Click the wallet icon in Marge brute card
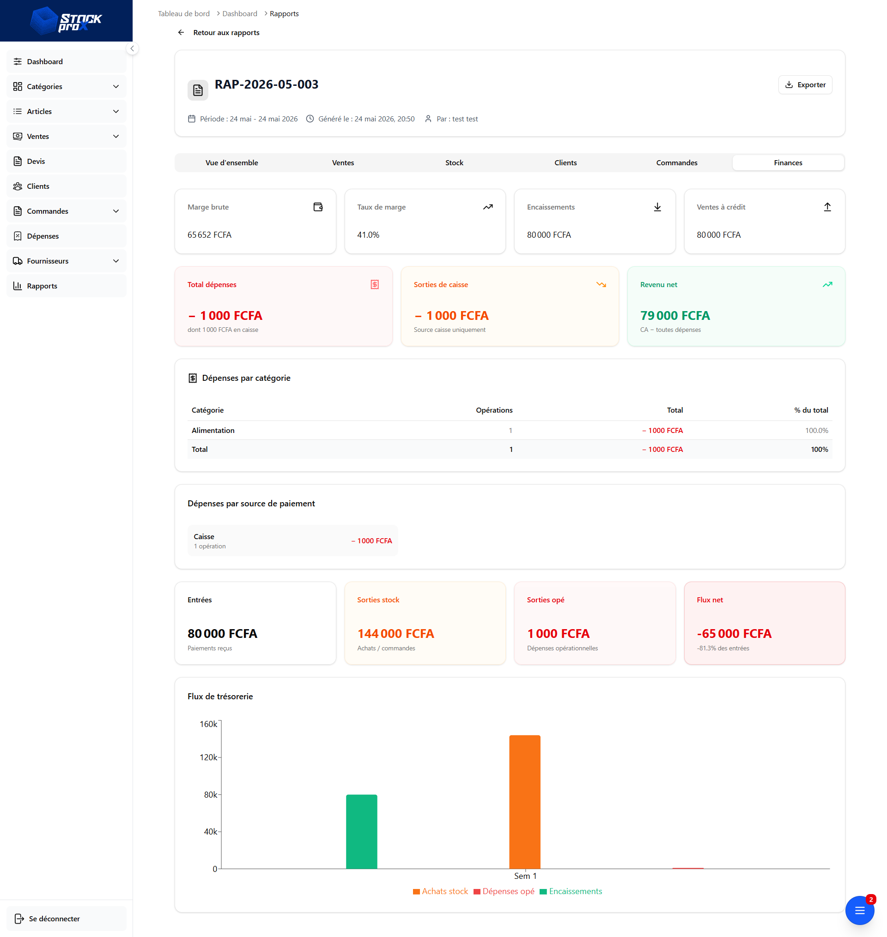Viewport: 887px width, 937px height. (x=318, y=207)
